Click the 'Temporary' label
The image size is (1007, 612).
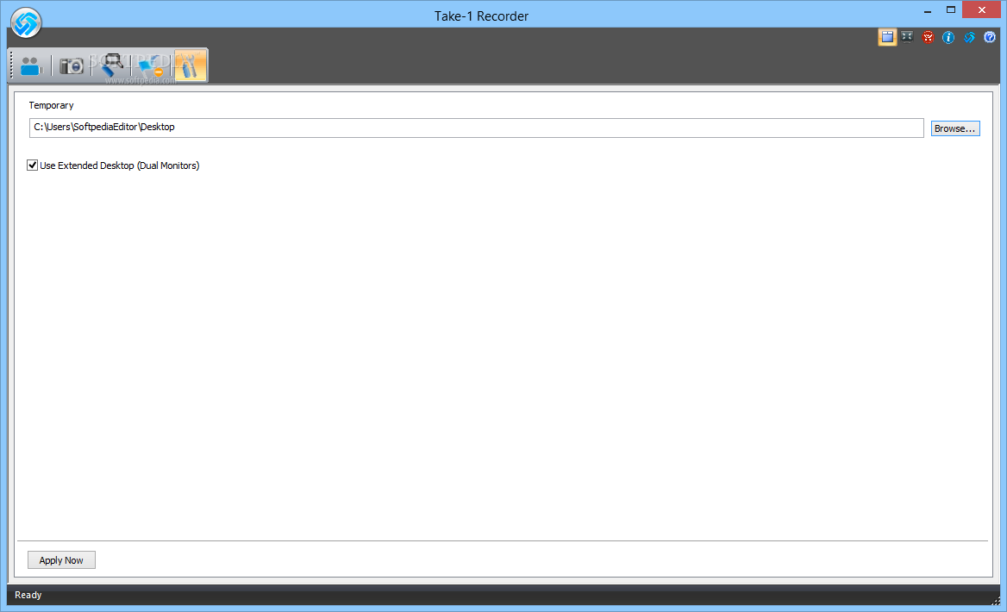point(52,105)
